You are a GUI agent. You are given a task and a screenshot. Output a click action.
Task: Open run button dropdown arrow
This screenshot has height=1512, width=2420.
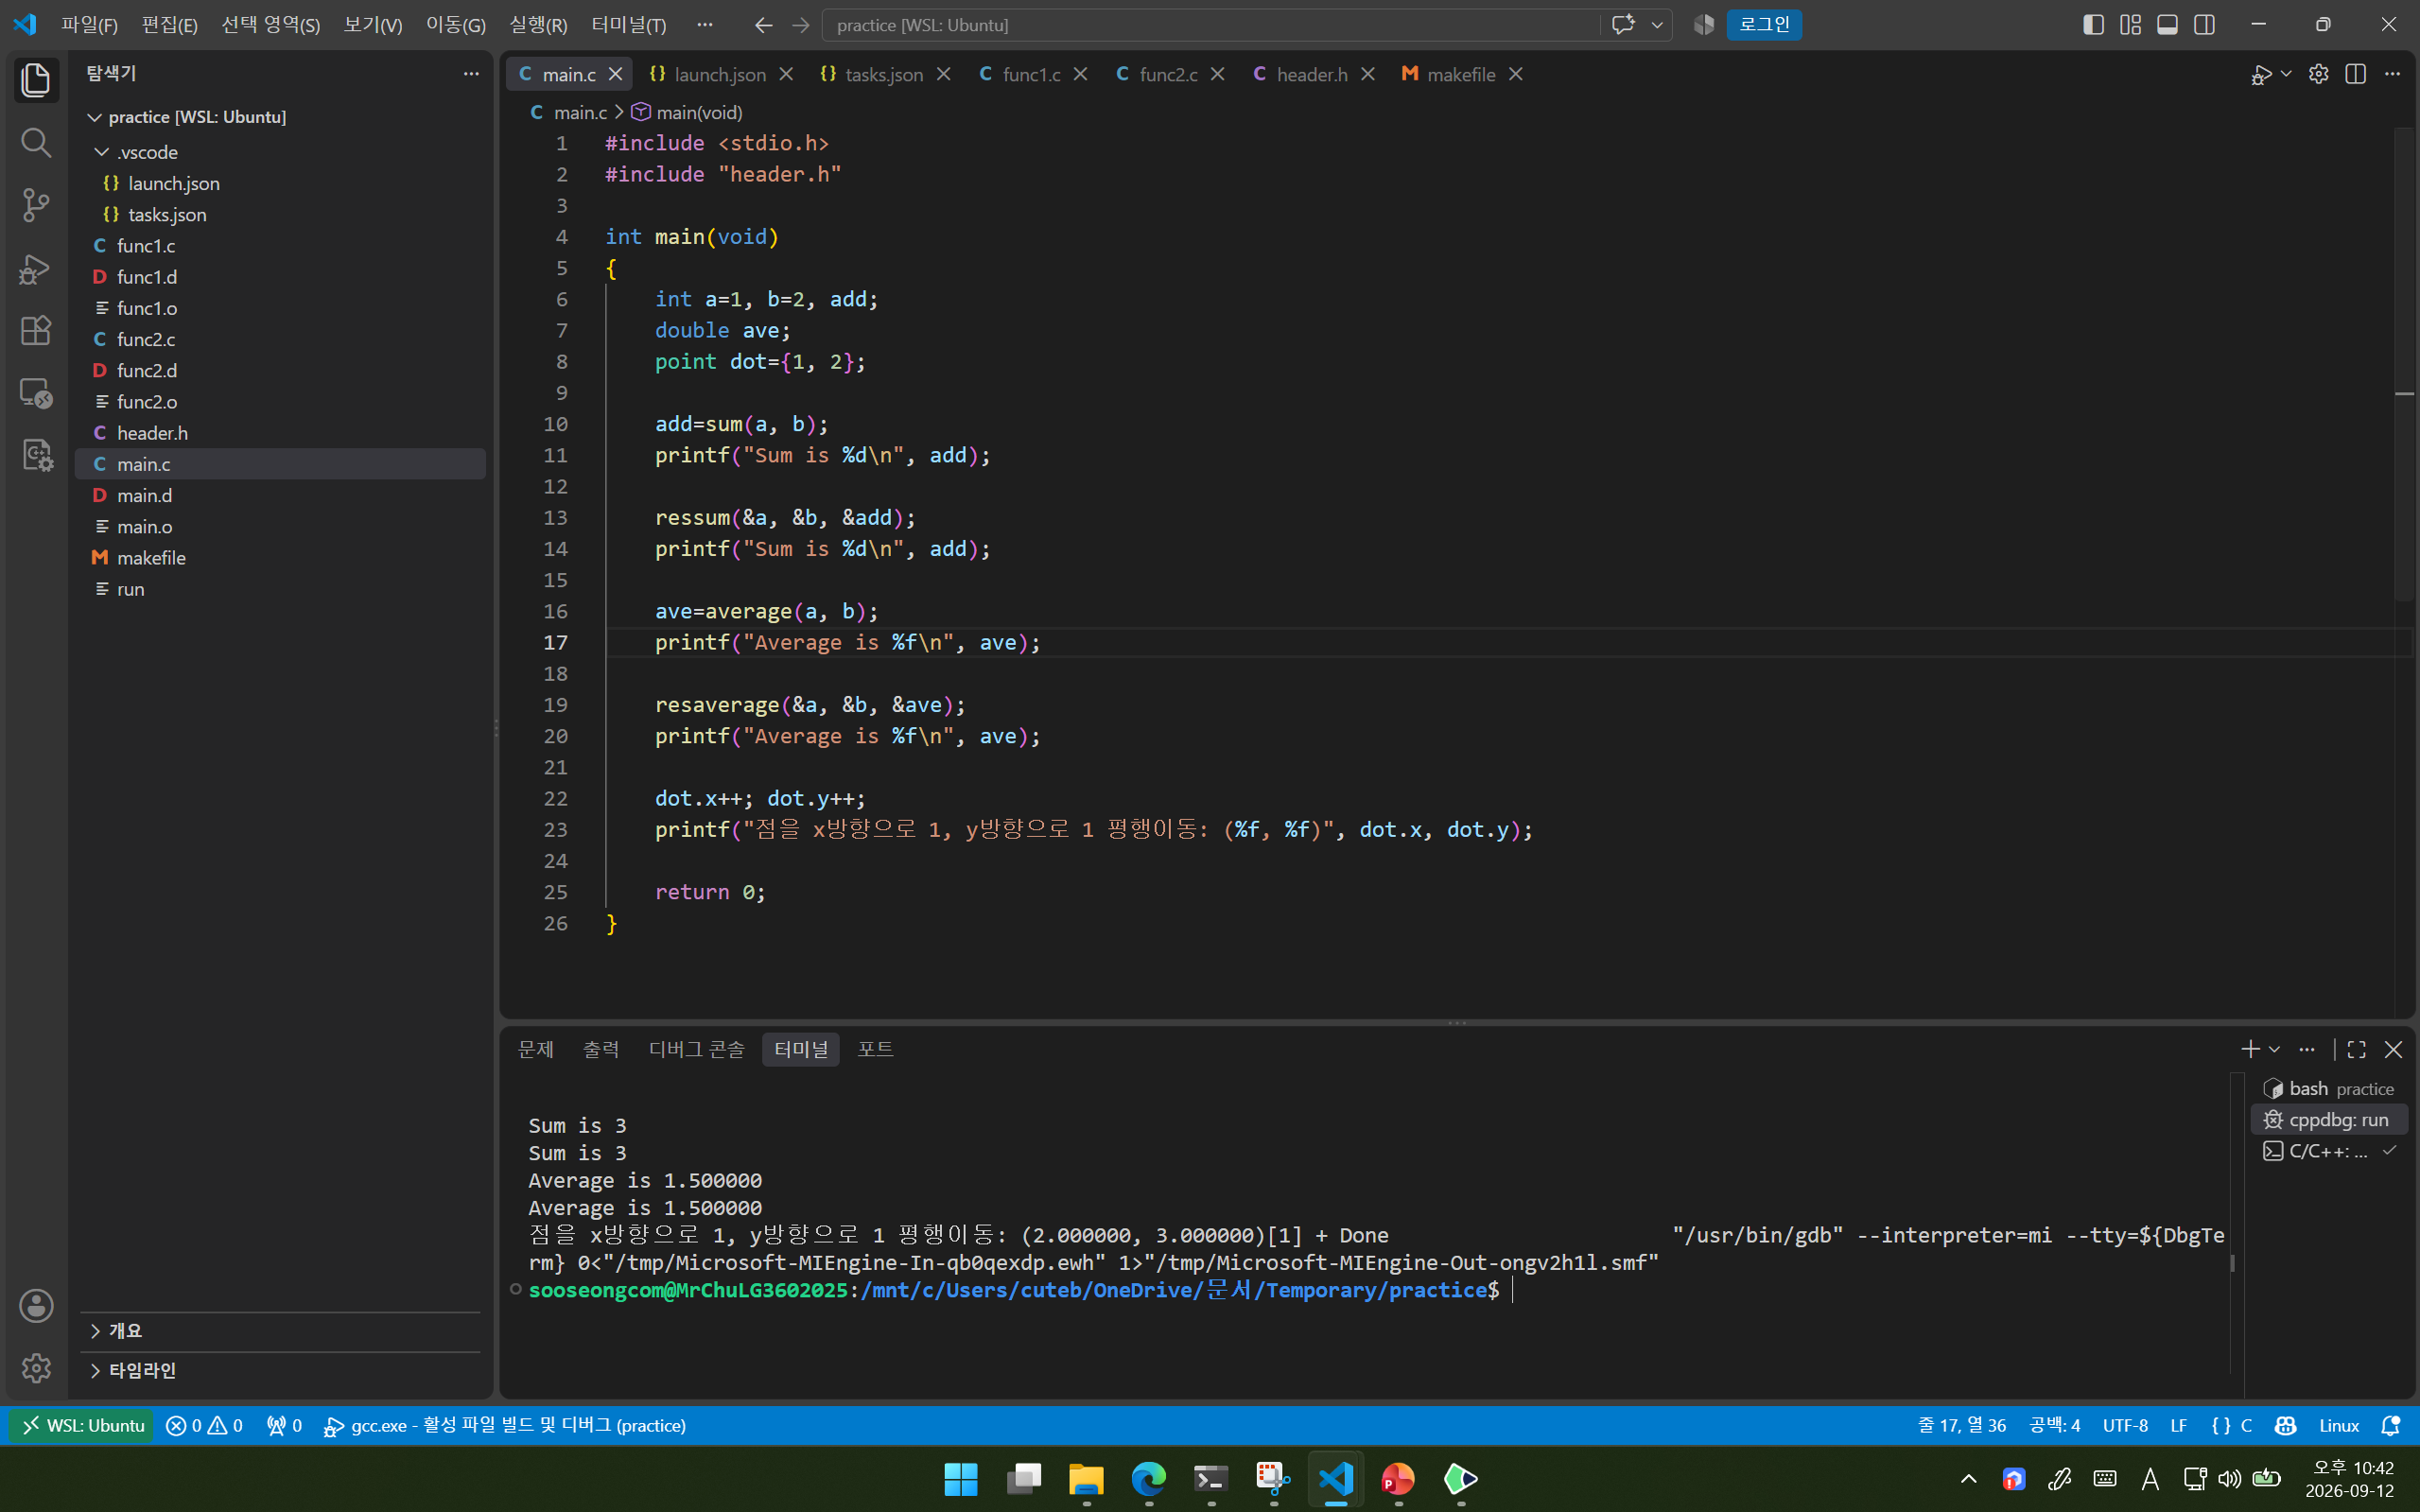pyautogui.click(x=2286, y=75)
